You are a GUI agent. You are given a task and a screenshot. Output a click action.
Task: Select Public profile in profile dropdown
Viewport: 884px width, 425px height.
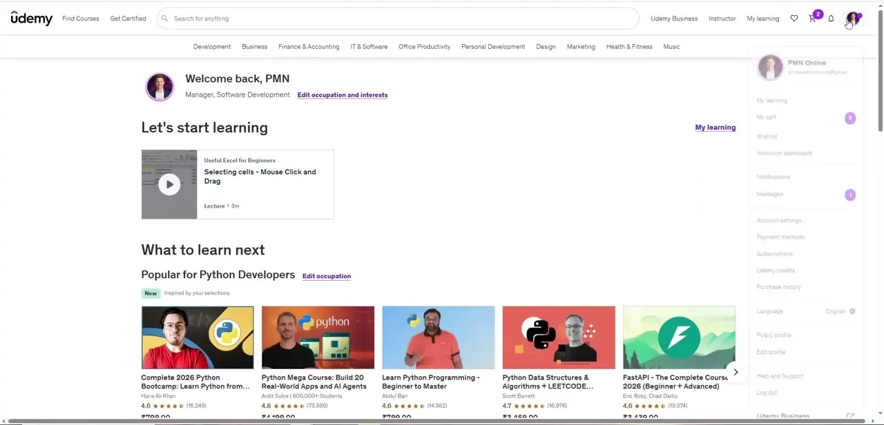pos(773,335)
